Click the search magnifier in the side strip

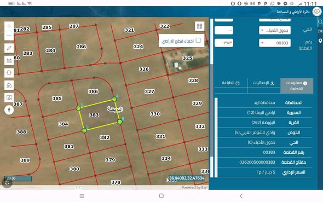320,21
